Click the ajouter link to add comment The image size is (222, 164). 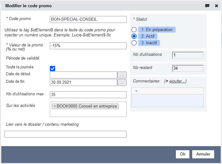[x=177, y=81]
